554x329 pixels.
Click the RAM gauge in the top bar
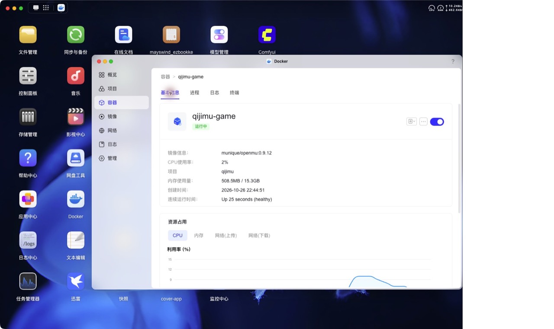click(x=441, y=8)
